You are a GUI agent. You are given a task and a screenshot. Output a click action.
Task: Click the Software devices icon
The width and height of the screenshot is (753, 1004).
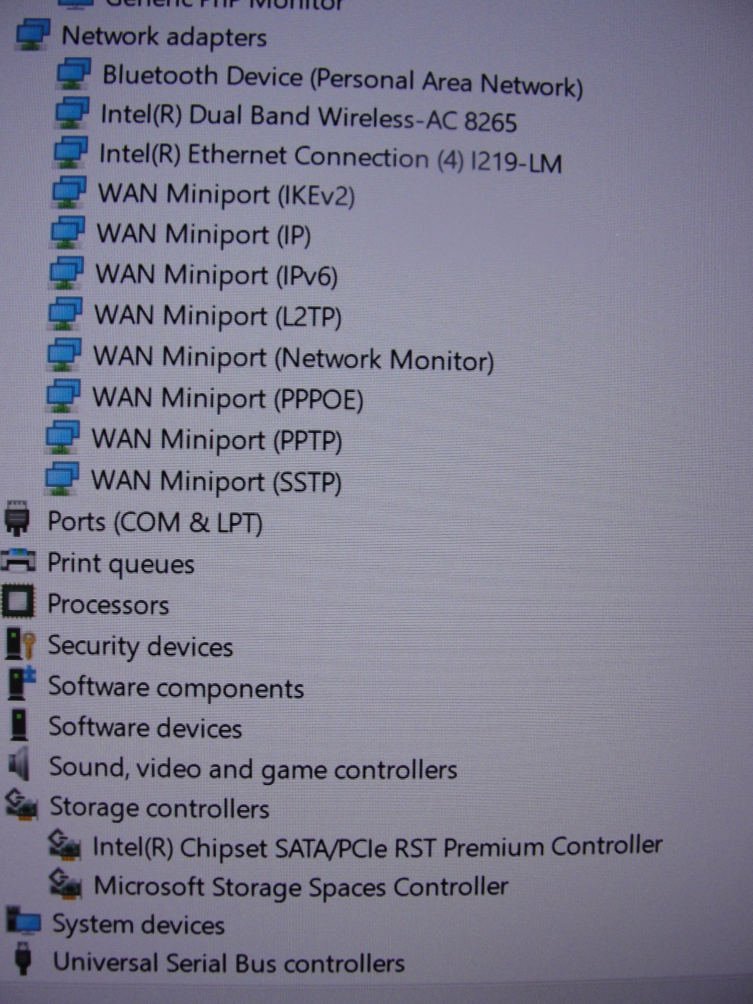[x=20, y=725]
